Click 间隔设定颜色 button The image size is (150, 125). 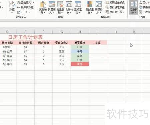[x=115, y=2]
